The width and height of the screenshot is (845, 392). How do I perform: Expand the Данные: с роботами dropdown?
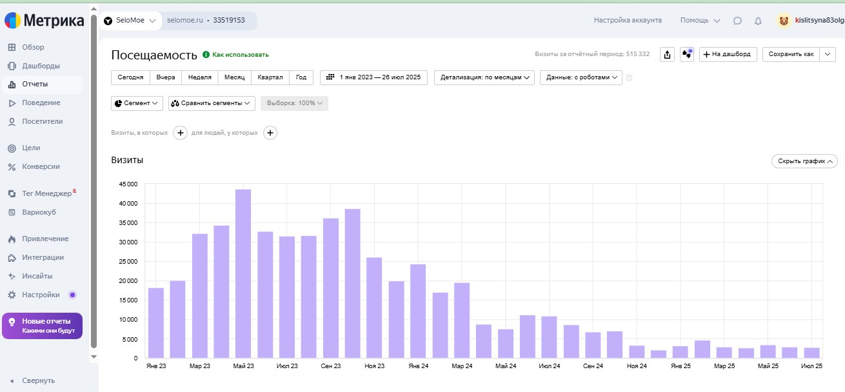pyautogui.click(x=581, y=77)
